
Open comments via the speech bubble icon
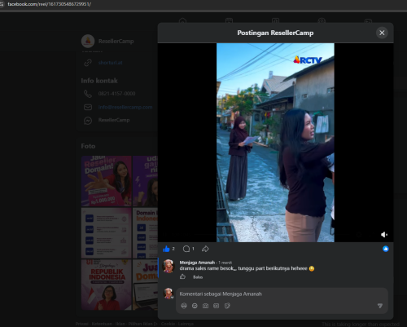coord(186,249)
